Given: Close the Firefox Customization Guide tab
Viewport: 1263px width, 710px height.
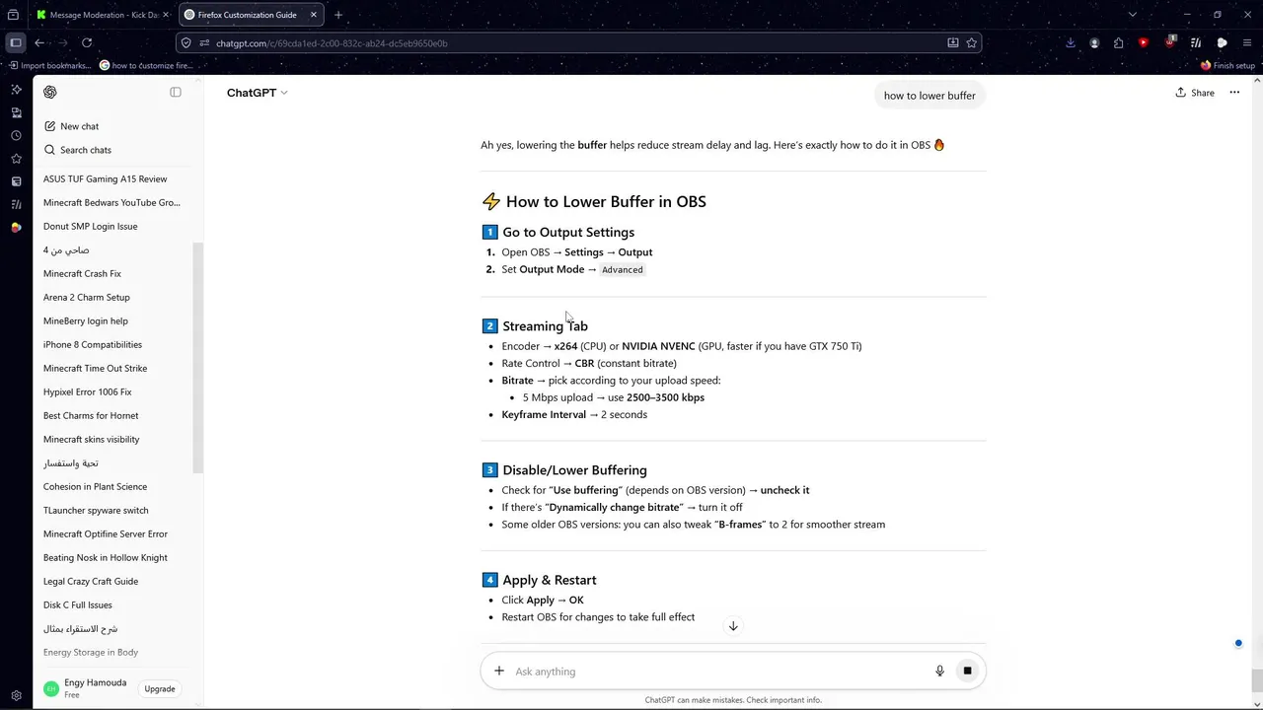Looking at the screenshot, I should pyautogui.click(x=314, y=15).
